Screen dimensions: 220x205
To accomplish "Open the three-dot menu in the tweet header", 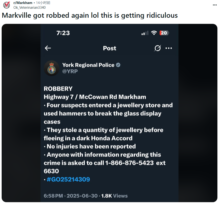I will [x=169, y=48].
